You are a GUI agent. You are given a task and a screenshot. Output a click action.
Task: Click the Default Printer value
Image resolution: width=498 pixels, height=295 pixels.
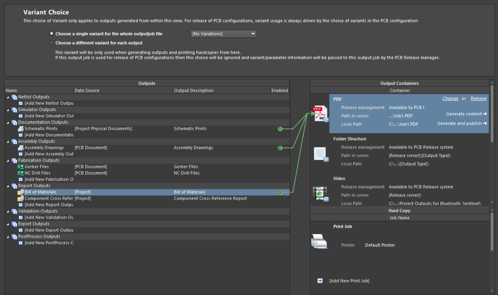pyautogui.click(x=380, y=245)
